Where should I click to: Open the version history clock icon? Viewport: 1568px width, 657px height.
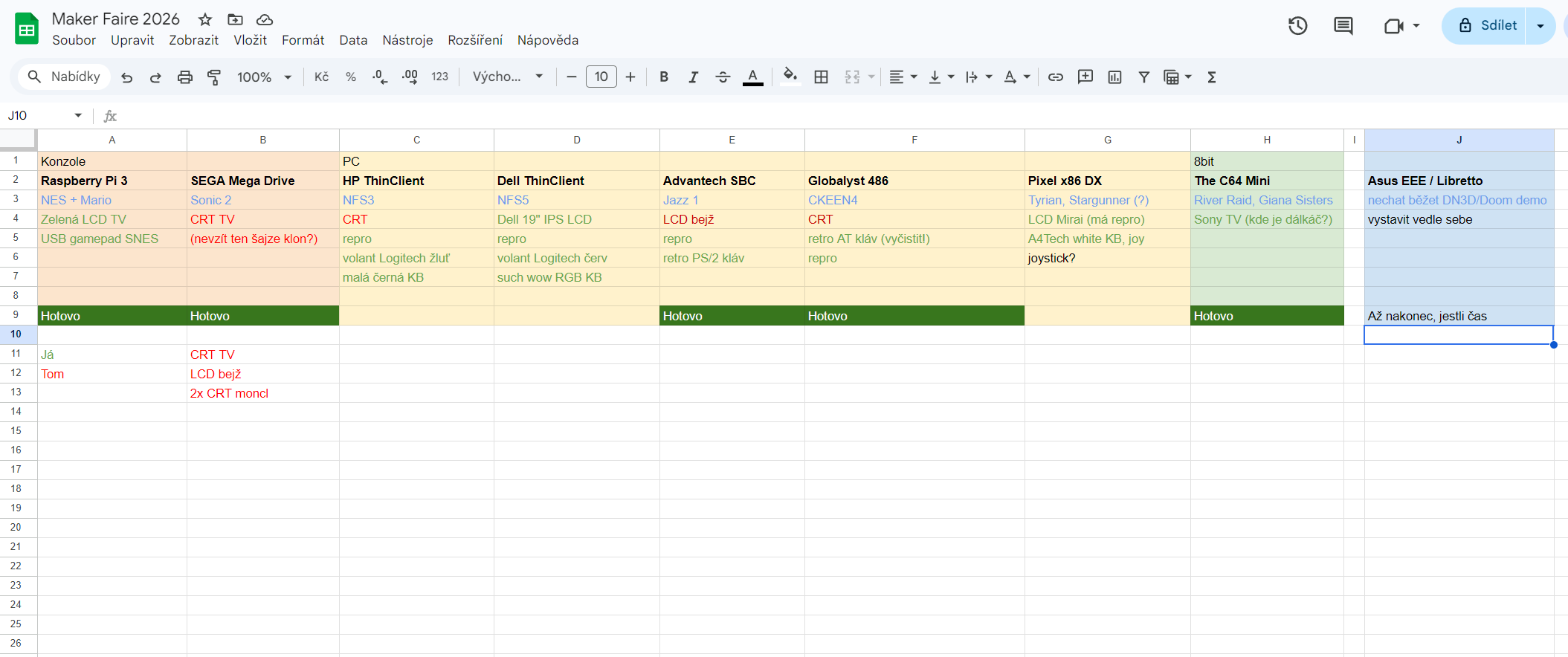[1297, 26]
